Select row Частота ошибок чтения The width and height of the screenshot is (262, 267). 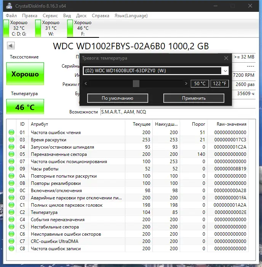128,132
